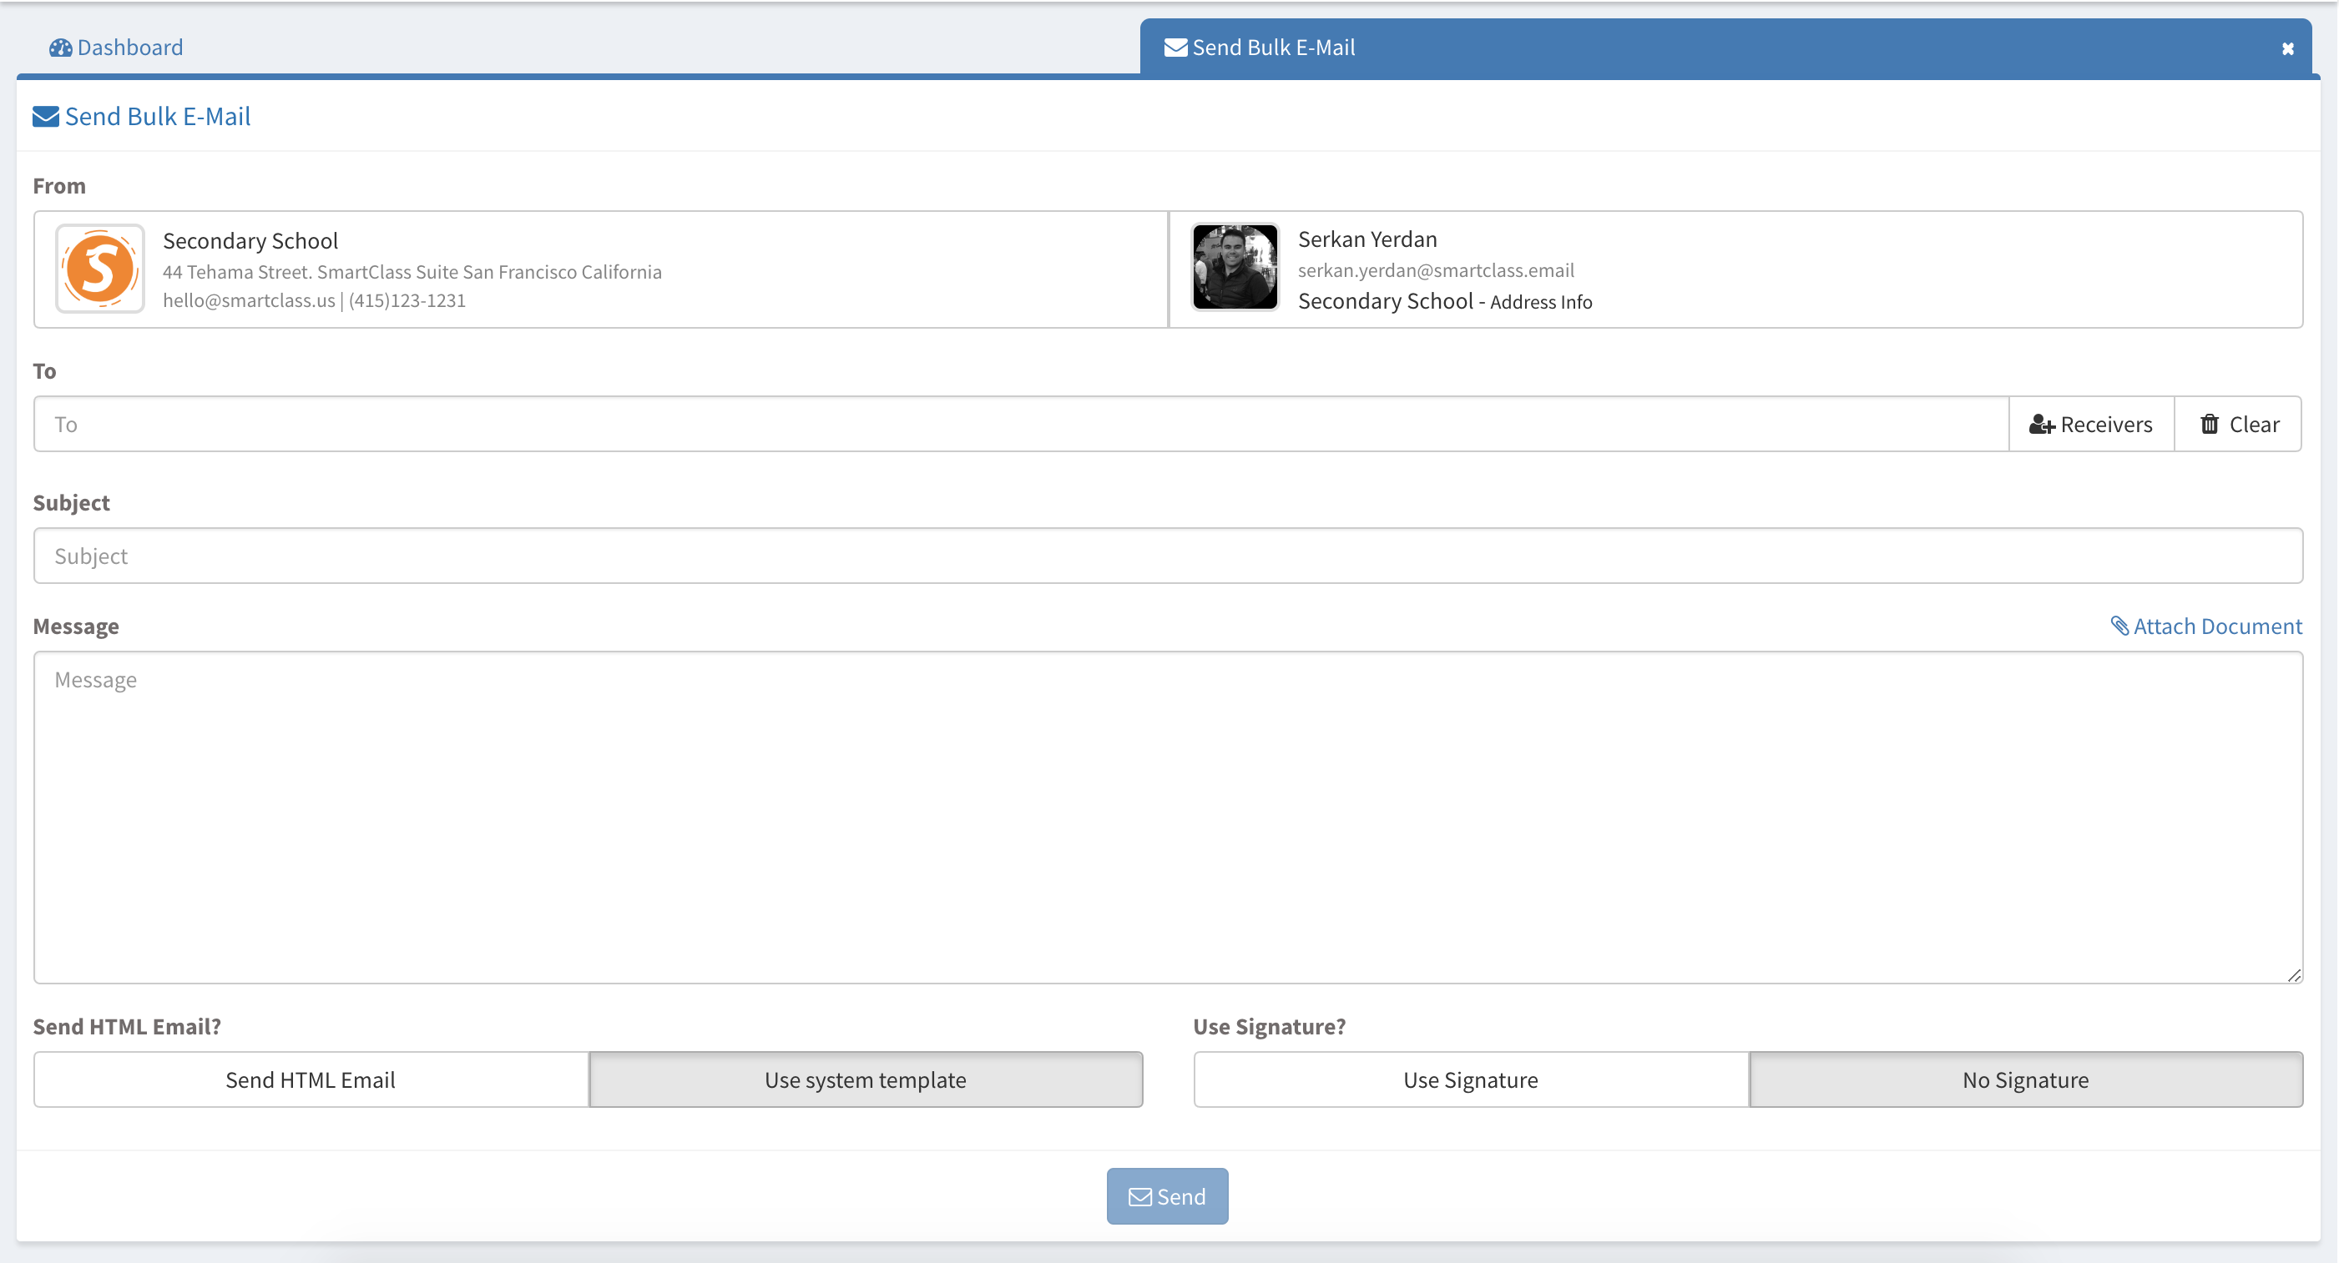Viewport: 2339px width, 1263px height.
Task: Click the envelope icon on Send button
Action: pos(1139,1197)
